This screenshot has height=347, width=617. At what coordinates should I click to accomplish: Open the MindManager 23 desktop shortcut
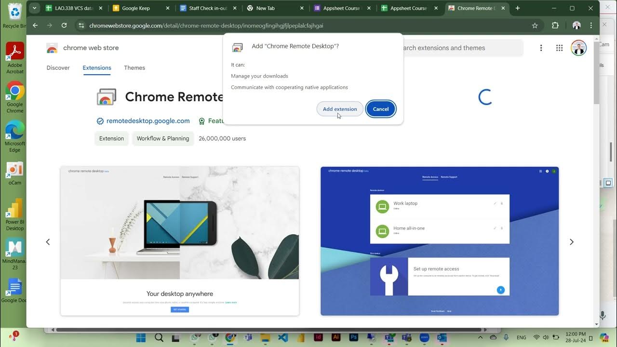15,254
